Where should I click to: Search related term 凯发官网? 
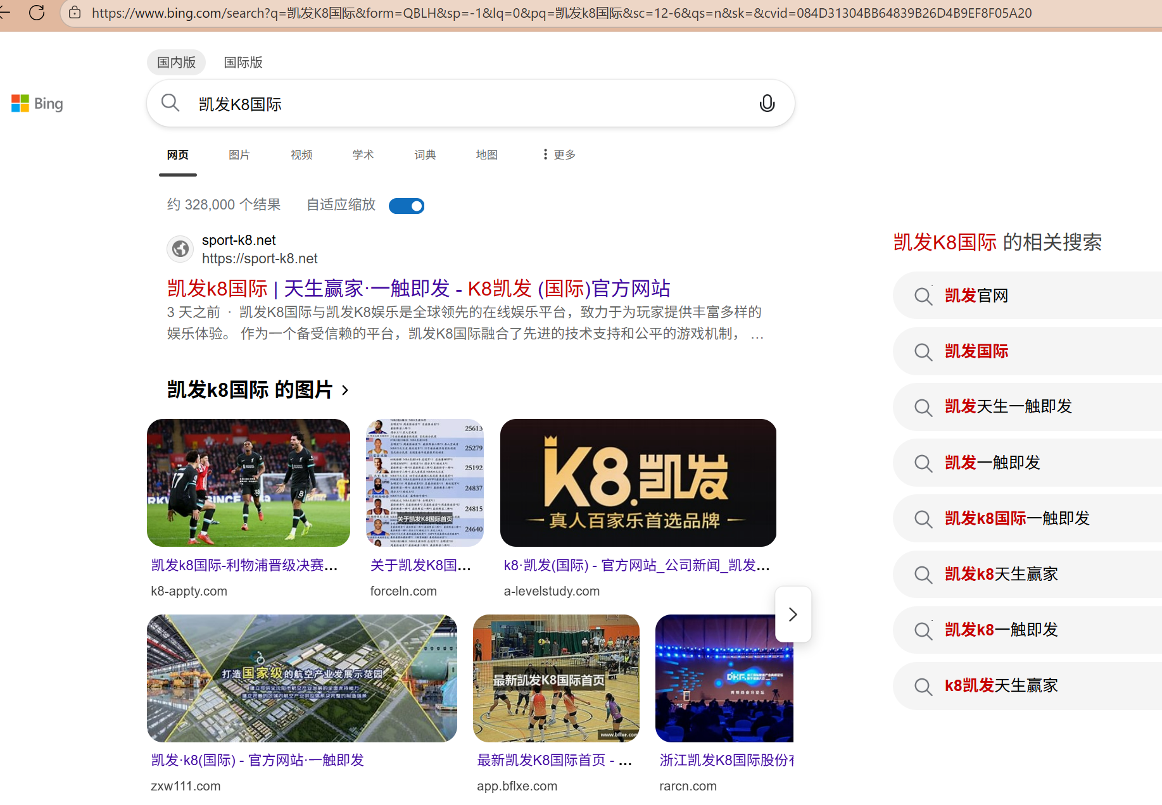tap(976, 296)
